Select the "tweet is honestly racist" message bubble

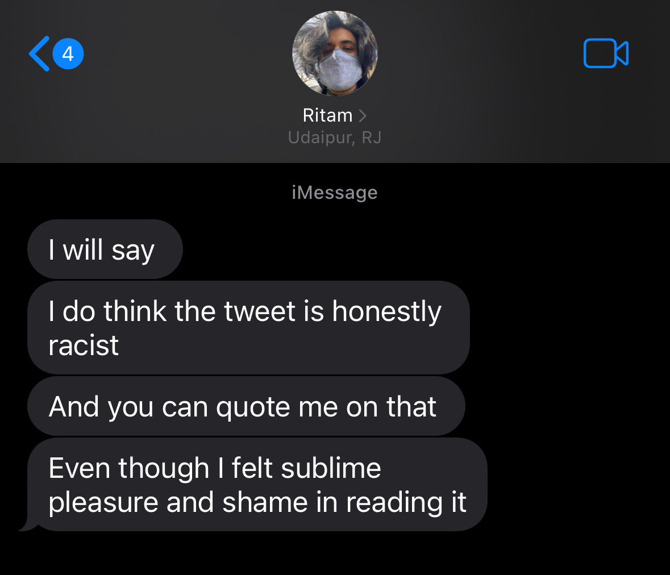click(x=249, y=328)
